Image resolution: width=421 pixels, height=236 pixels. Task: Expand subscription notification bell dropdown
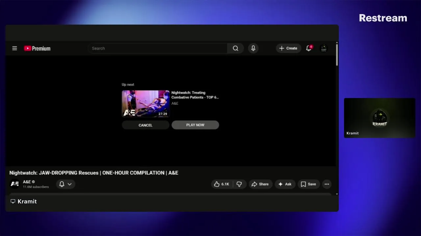click(x=65, y=184)
